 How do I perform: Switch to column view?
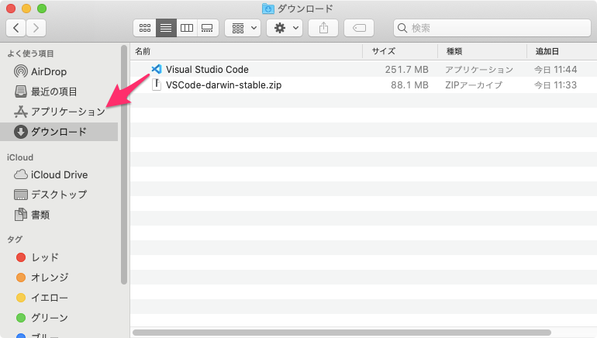187,28
